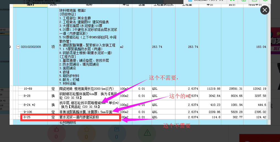This screenshot has height=142, width=280.
Task: Select quota code 10-69
Action: tap(28, 89)
